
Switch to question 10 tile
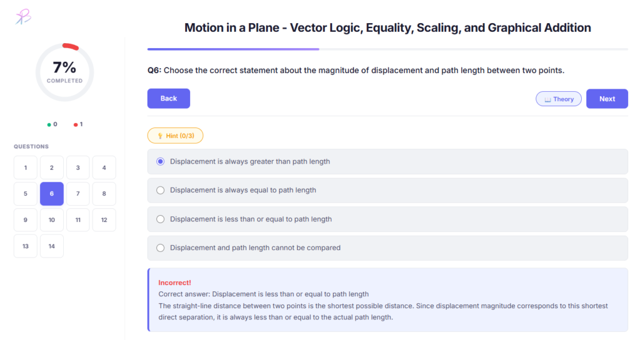52,220
